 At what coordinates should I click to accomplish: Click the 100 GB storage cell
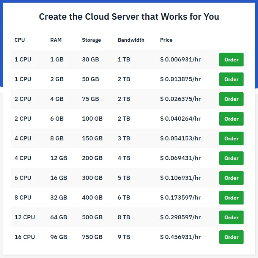[92, 119]
